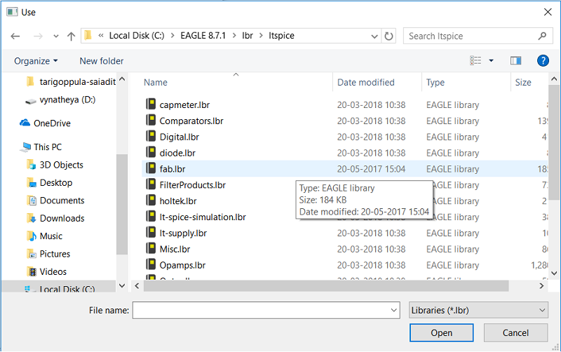The width and height of the screenshot is (561, 352).
Task: Open the Organize dropdown menu
Action: (36, 61)
